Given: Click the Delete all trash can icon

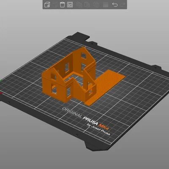Looking at the screenshot, I should click(x=62, y=5).
